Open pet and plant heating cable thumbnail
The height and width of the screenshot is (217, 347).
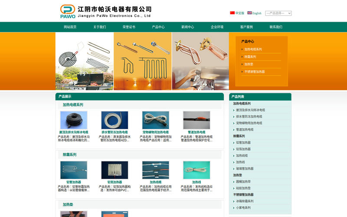156,120
